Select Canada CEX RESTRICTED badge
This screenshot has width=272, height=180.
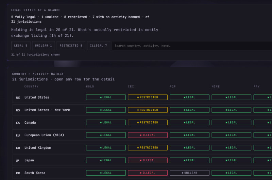pos(148,123)
